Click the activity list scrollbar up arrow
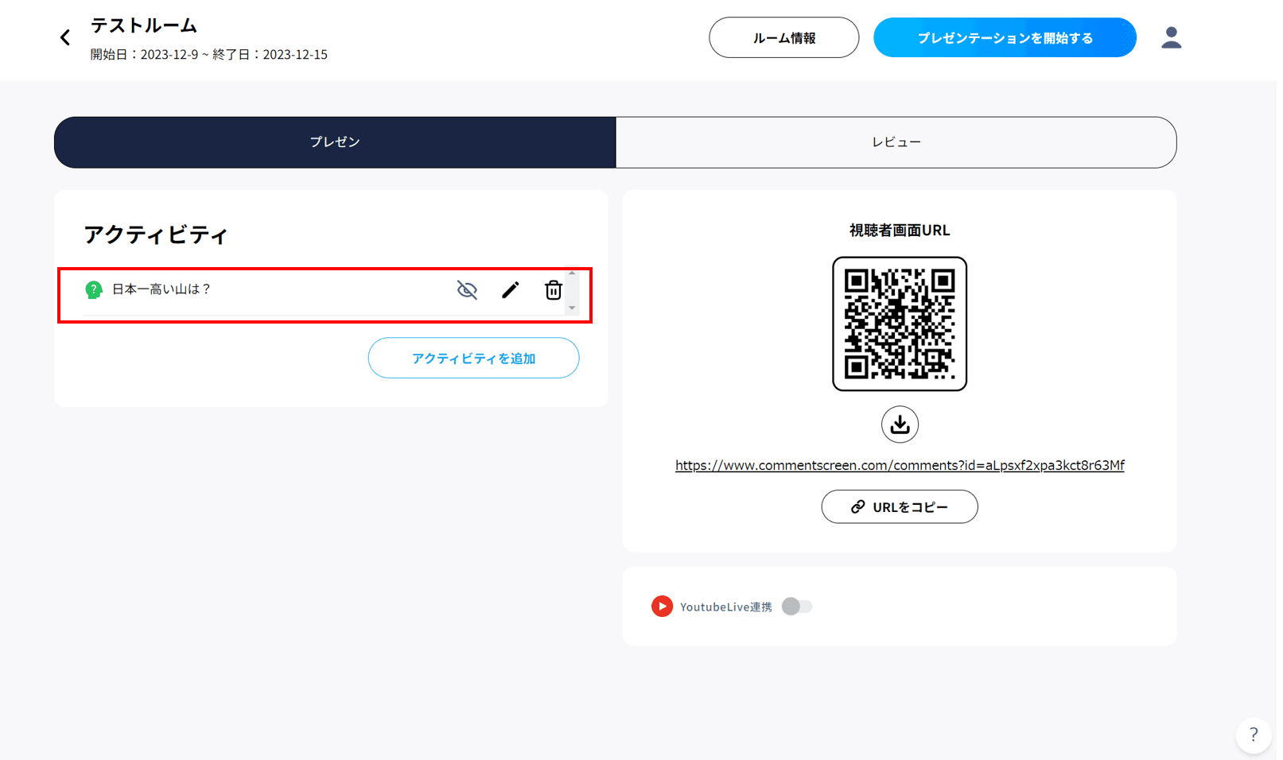 [x=572, y=273]
